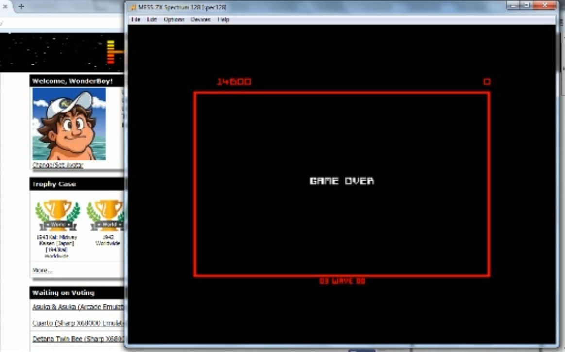The width and height of the screenshot is (565, 352).
Task: Click the WonderBoy avatar image
Action: [69, 124]
